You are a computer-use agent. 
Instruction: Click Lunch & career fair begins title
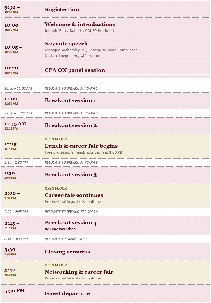[81, 146]
